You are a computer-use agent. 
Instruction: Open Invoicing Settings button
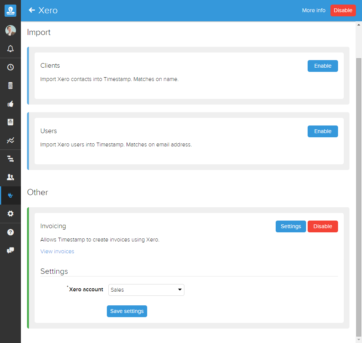pos(291,226)
